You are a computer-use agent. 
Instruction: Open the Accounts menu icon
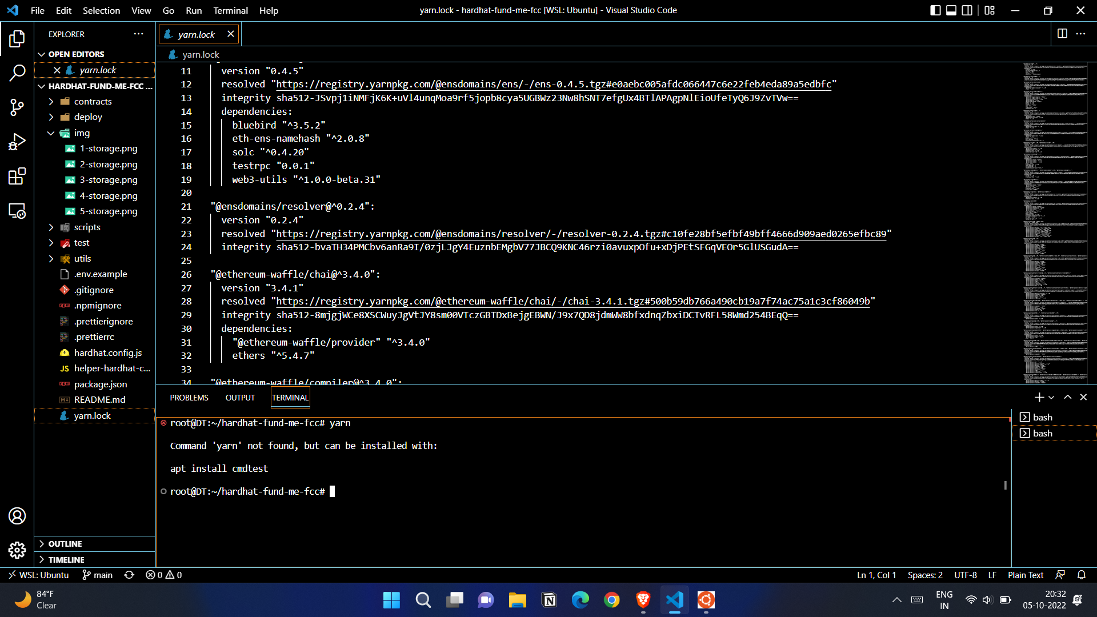[17, 516]
